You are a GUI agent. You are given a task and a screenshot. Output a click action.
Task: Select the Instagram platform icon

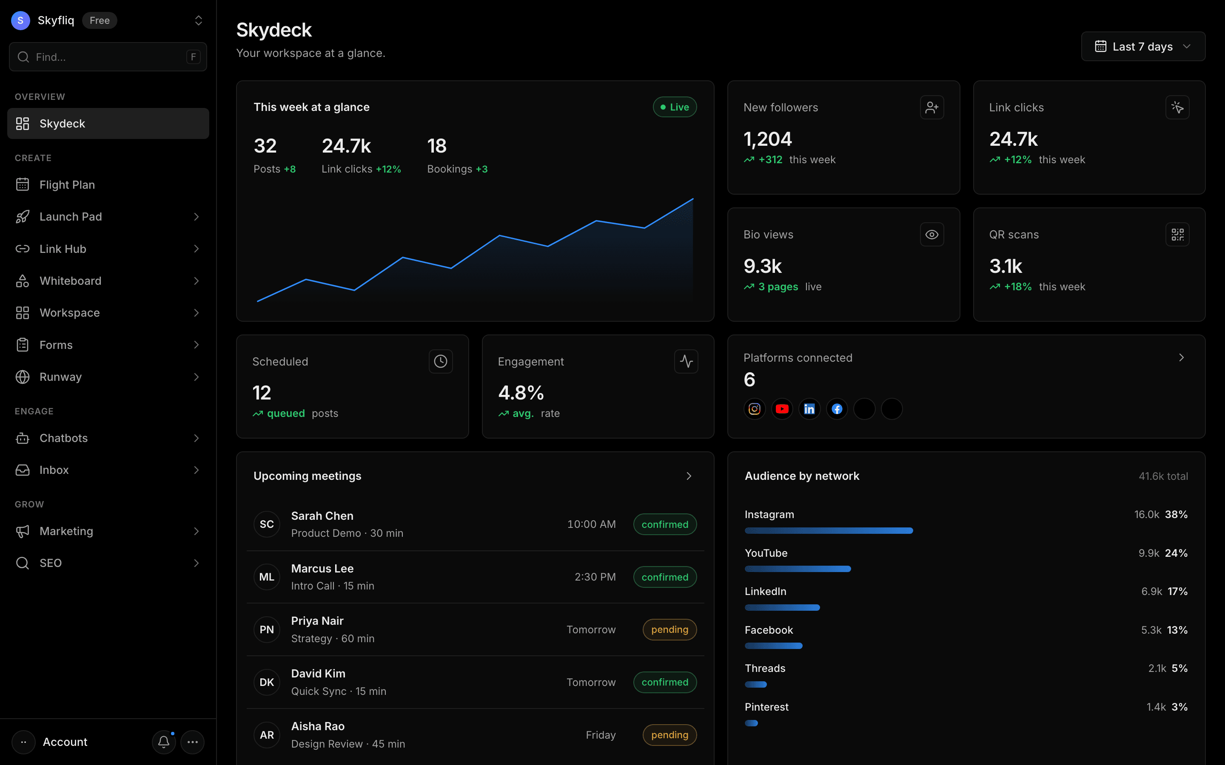[754, 409]
